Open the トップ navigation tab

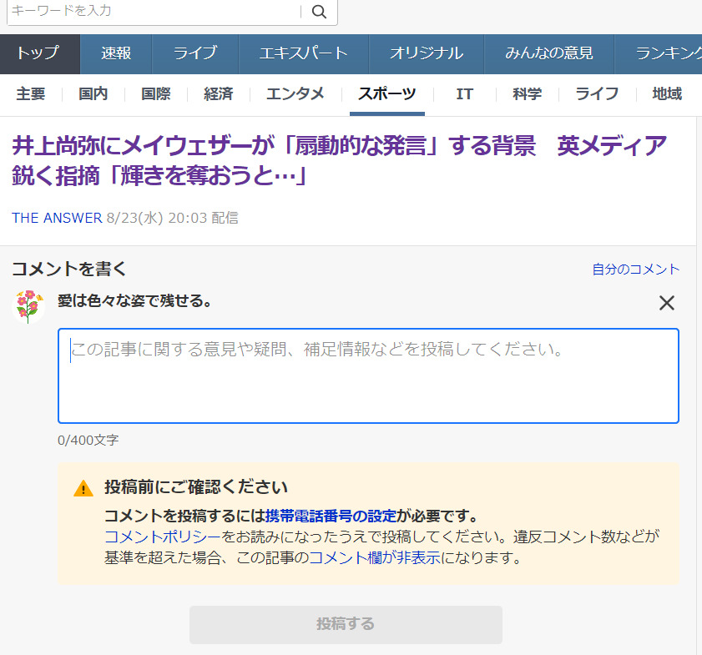[x=39, y=53]
